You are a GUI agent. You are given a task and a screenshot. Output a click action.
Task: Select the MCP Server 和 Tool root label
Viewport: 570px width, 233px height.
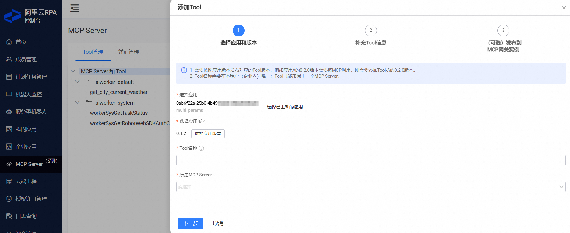click(103, 71)
